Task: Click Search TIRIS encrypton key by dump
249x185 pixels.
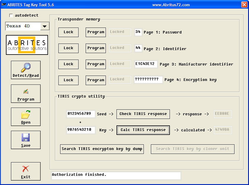Action: (x=102, y=149)
